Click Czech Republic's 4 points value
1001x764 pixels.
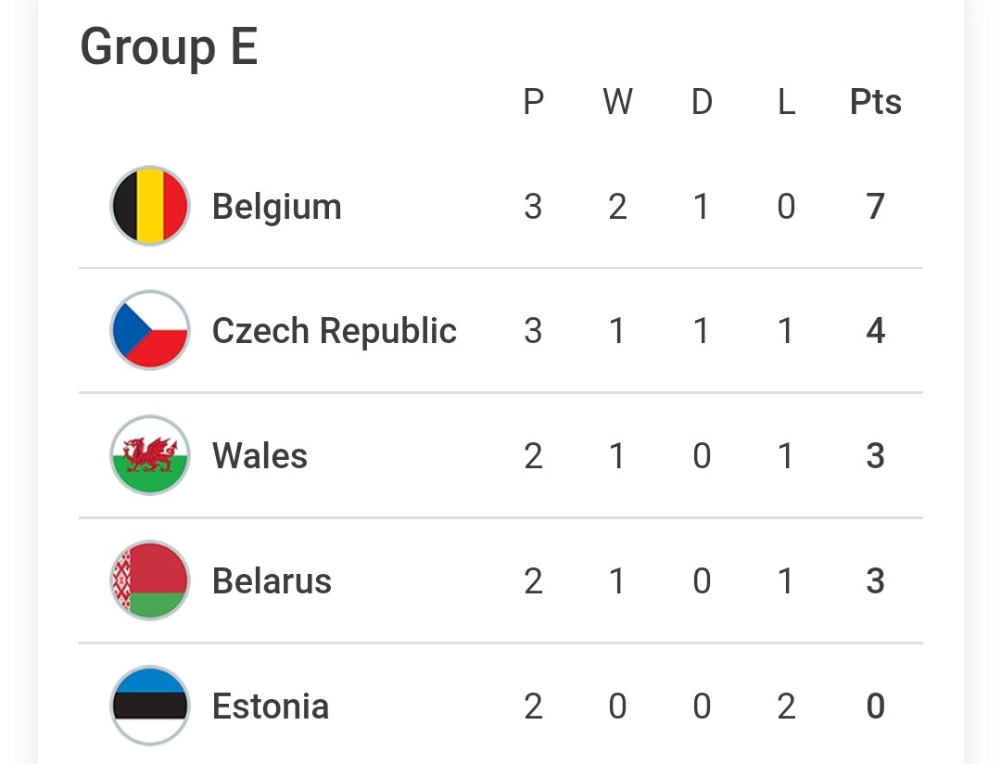(875, 331)
